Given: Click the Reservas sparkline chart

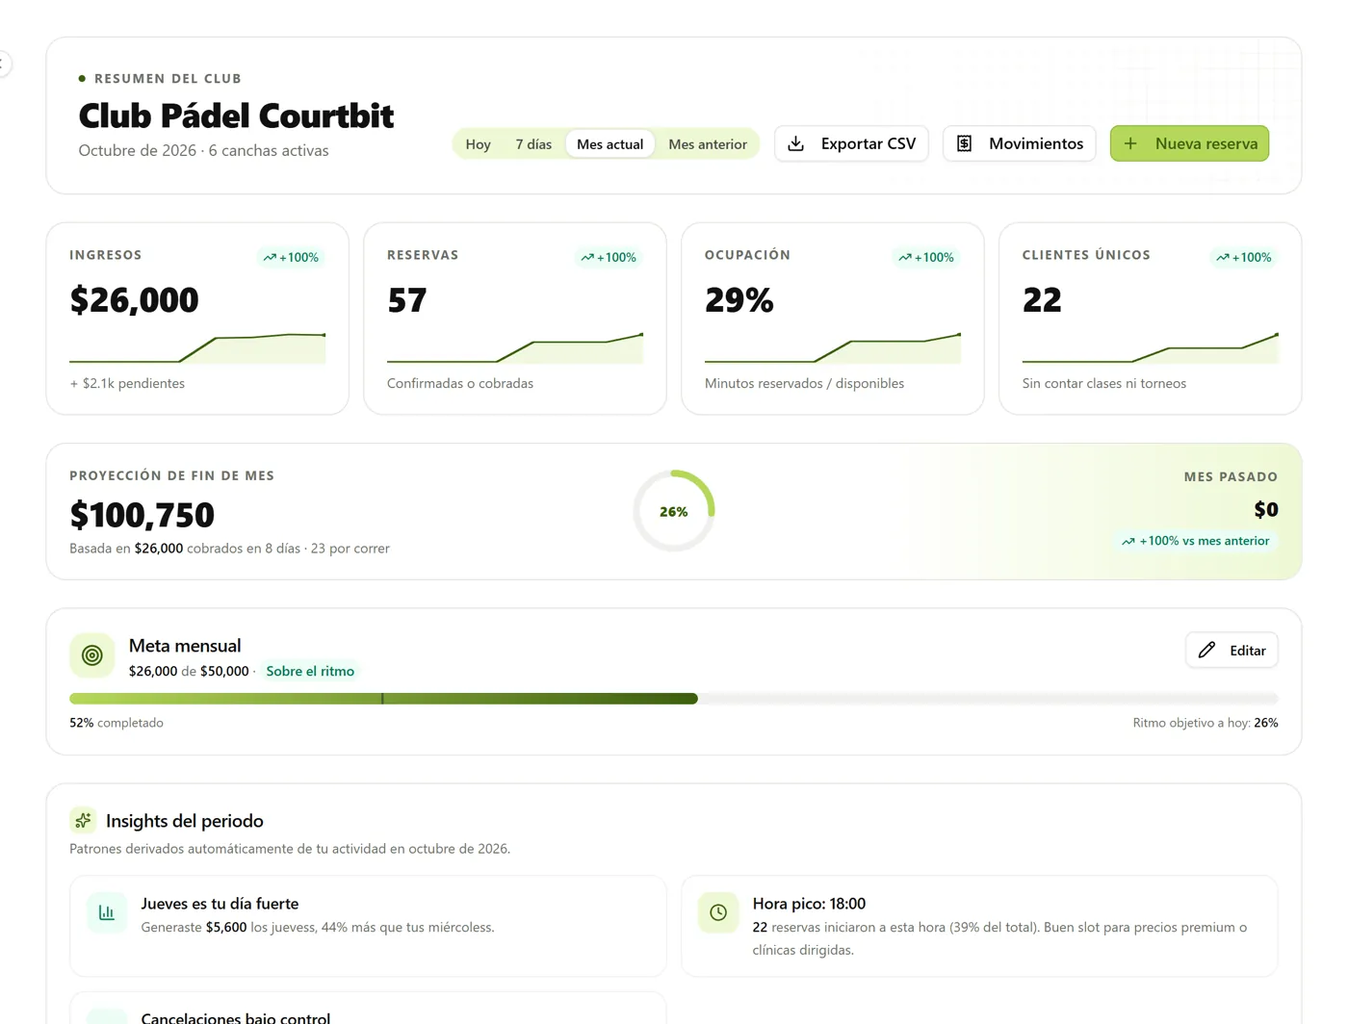Looking at the screenshot, I should [x=515, y=347].
